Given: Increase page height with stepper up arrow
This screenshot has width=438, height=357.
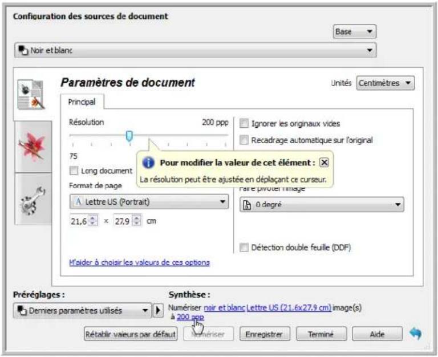Looking at the screenshot, I should coord(137,218).
